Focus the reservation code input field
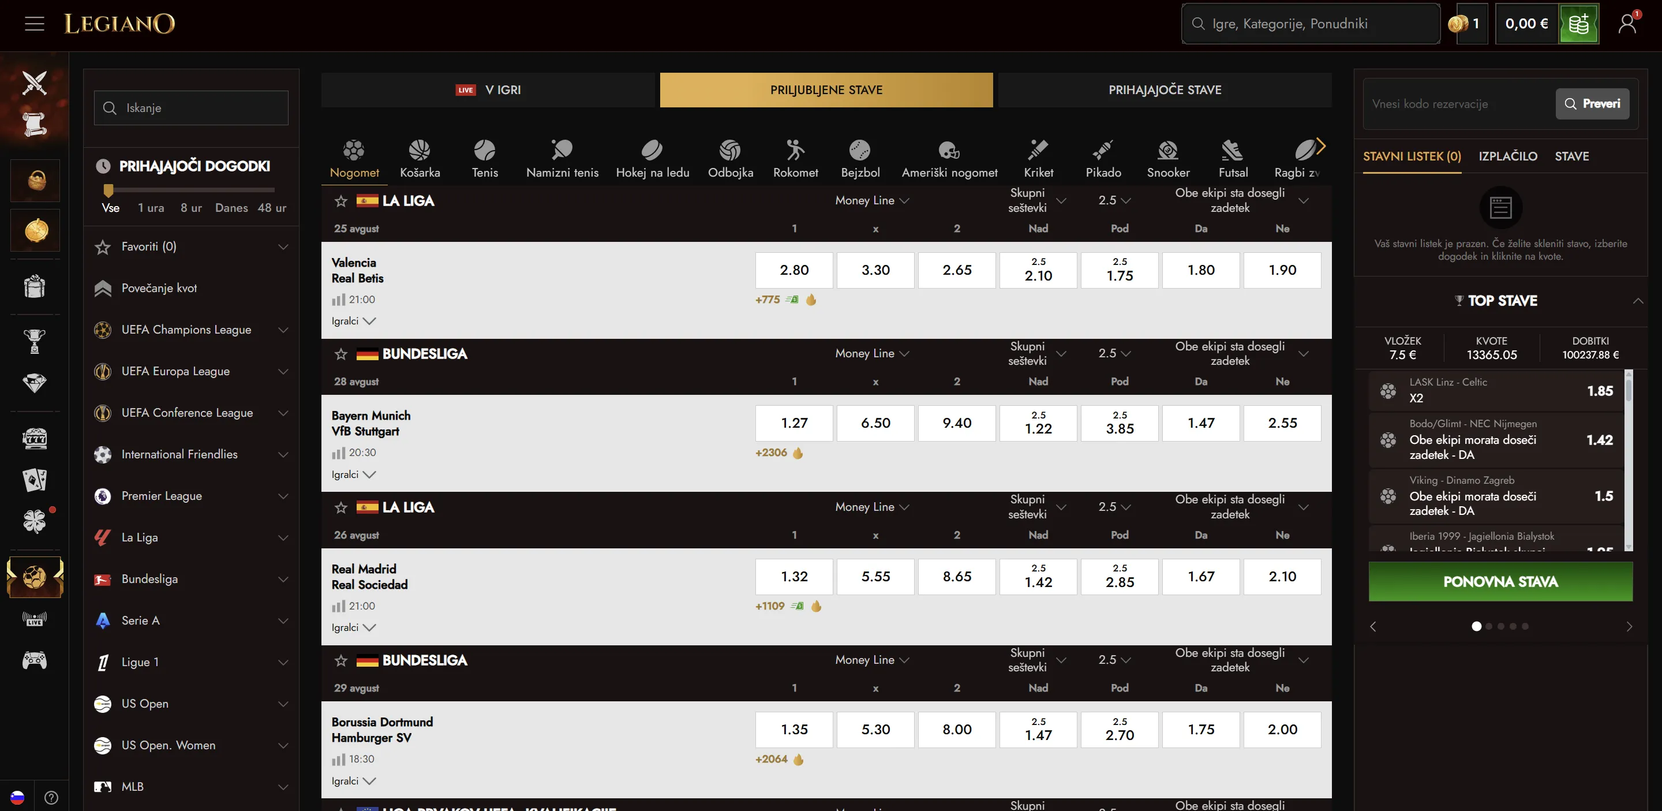The image size is (1662, 811). [x=1459, y=104]
